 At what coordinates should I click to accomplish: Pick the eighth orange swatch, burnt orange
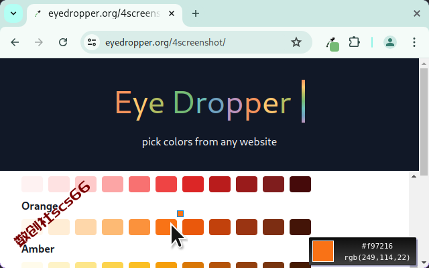click(220, 227)
